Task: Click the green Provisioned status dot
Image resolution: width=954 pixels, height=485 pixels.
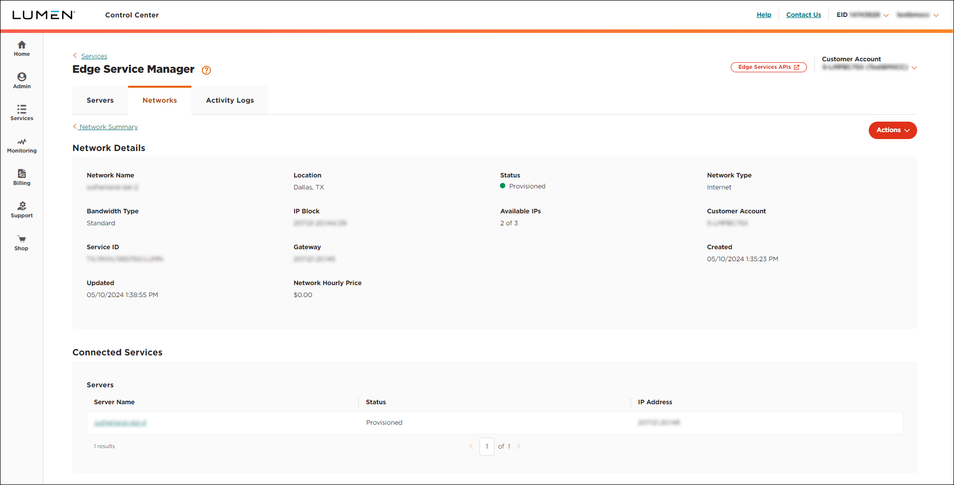Action: [x=503, y=186]
